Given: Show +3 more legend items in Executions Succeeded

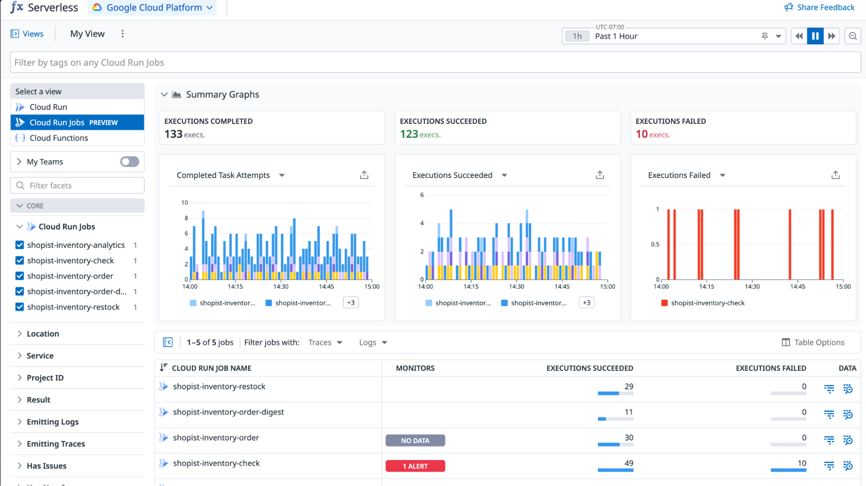Looking at the screenshot, I should coord(587,303).
